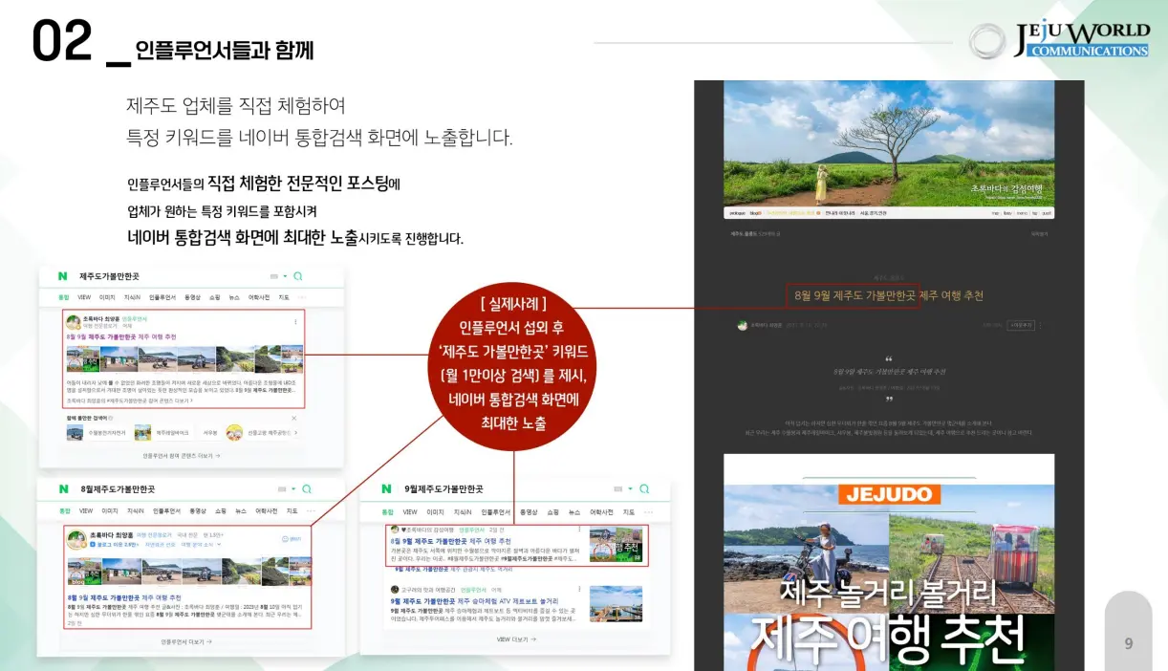The image size is (1168, 671).
Task: Open the kebab menu beside 이웃추가
Action: 1040,325
